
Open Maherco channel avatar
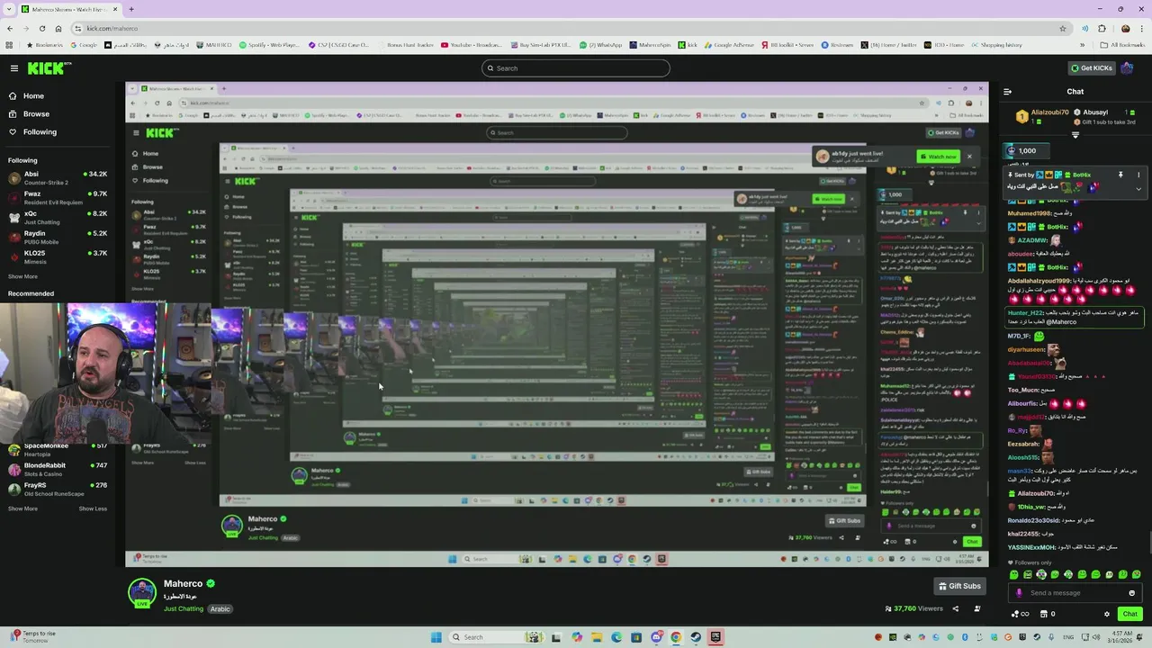[x=142, y=593]
